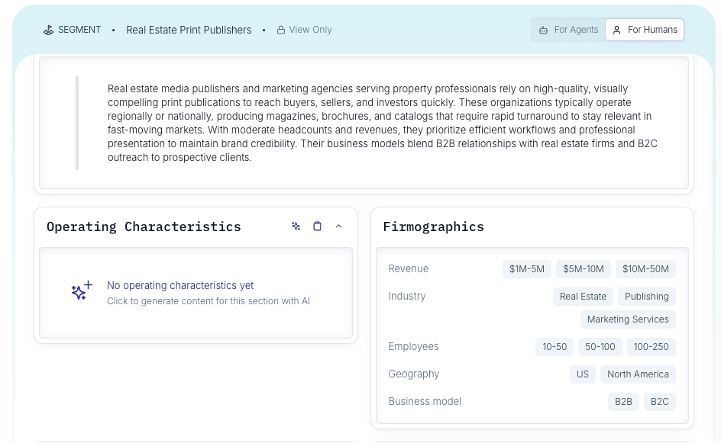721x443 pixels.
Task: Click the SEGMENT breadcrumb label
Action: [x=79, y=30]
